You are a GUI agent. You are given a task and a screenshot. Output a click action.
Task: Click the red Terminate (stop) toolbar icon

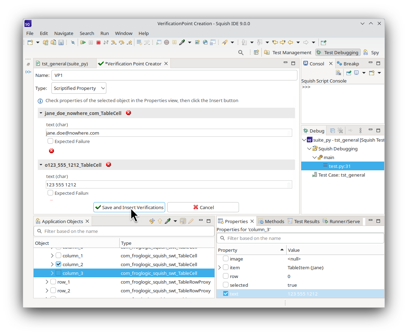pyautogui.click(x=98, y=42)
